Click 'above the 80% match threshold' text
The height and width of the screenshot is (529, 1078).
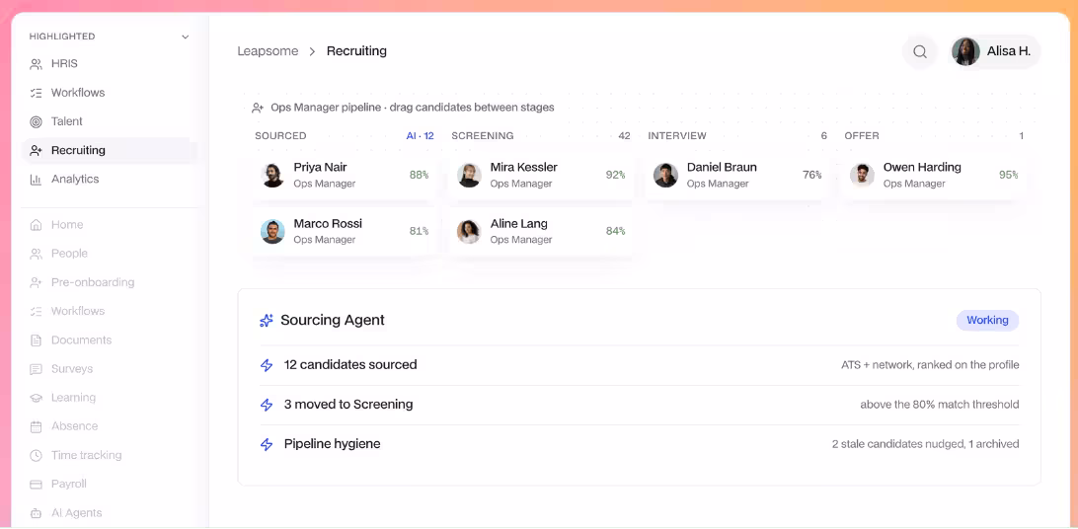(940, 405)
